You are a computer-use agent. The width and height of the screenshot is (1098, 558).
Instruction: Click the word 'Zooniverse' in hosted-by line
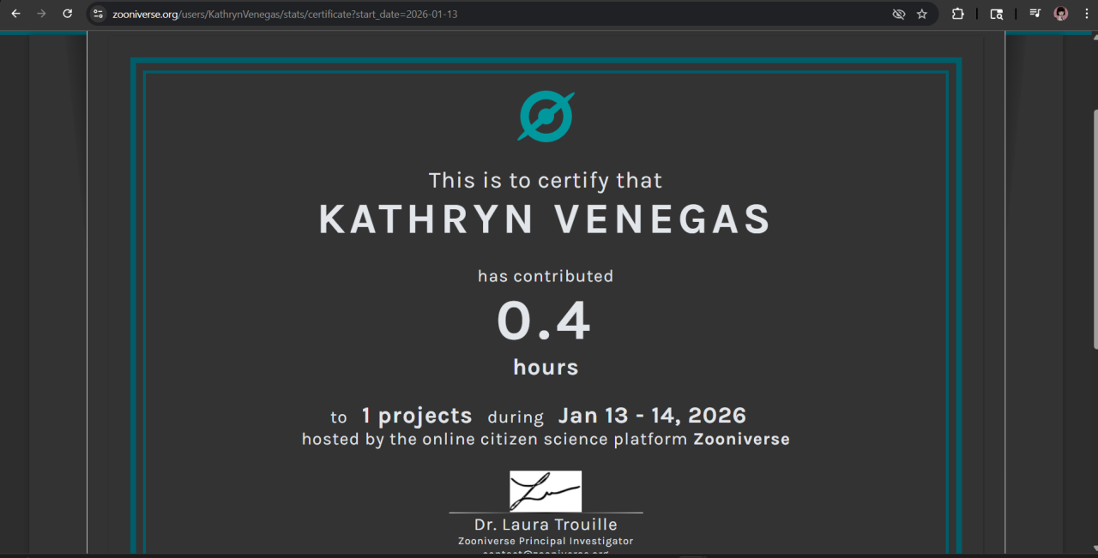[x=741, y=440]
